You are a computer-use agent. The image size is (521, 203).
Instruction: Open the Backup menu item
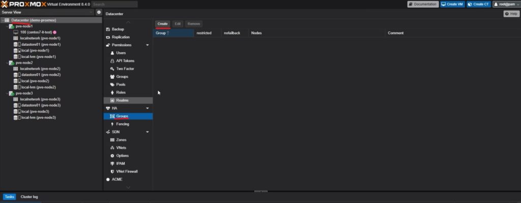128,29
